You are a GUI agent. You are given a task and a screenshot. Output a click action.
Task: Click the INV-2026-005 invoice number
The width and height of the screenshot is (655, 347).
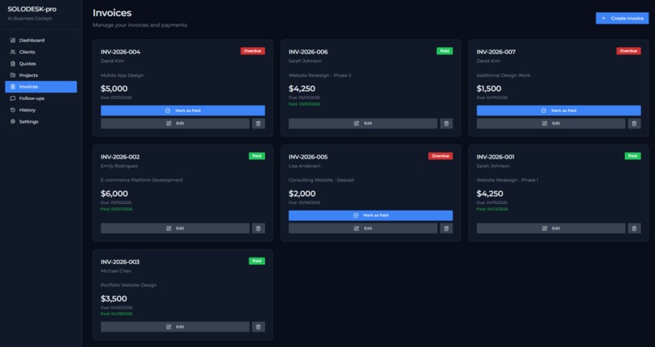pyautogui.click(x=308, y=157)
